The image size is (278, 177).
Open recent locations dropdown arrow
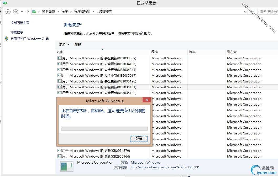[x=22, y=12]
